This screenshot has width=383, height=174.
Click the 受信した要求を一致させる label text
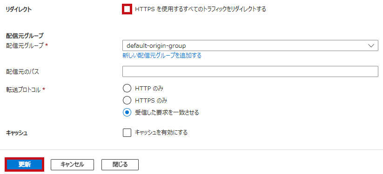167,112
